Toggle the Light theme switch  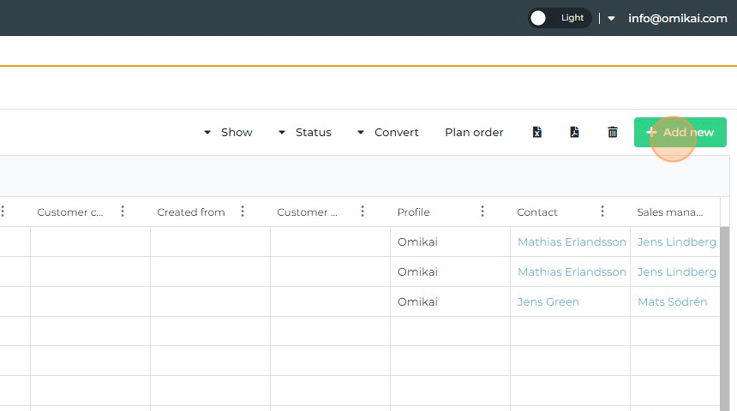[559, 18]
